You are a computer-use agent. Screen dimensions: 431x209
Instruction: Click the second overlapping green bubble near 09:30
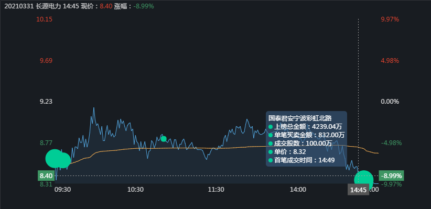pos(63,160)
